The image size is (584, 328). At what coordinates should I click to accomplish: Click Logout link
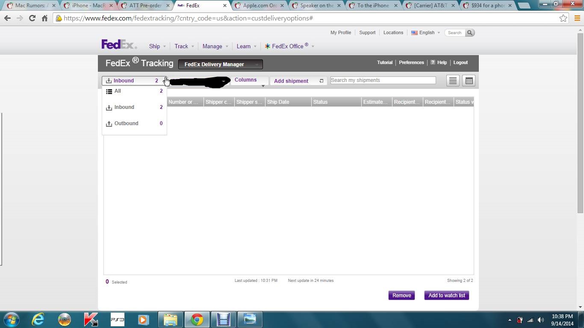coord(460,62)
